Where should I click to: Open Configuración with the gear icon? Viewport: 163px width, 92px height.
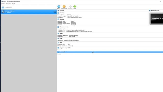64,6
